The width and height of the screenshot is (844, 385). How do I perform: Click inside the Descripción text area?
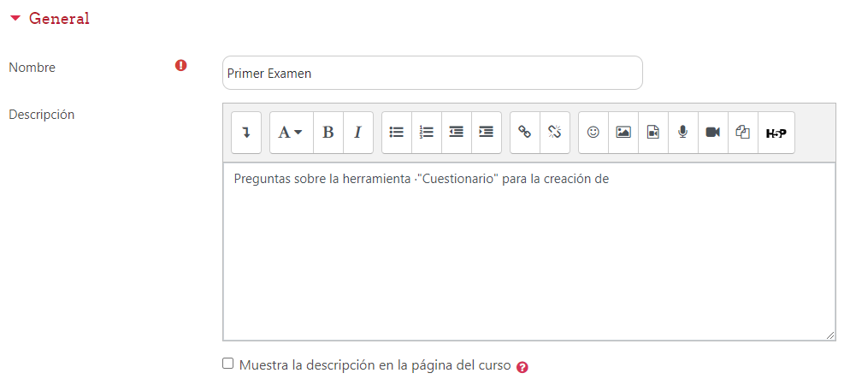coord(529,252)
